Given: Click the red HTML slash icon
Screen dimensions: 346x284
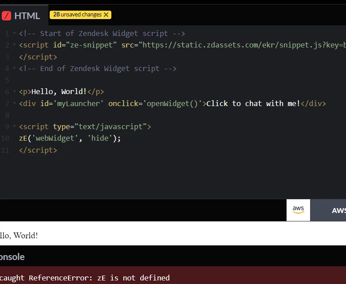Looking at the screenshot, I should tap(6, 16).
